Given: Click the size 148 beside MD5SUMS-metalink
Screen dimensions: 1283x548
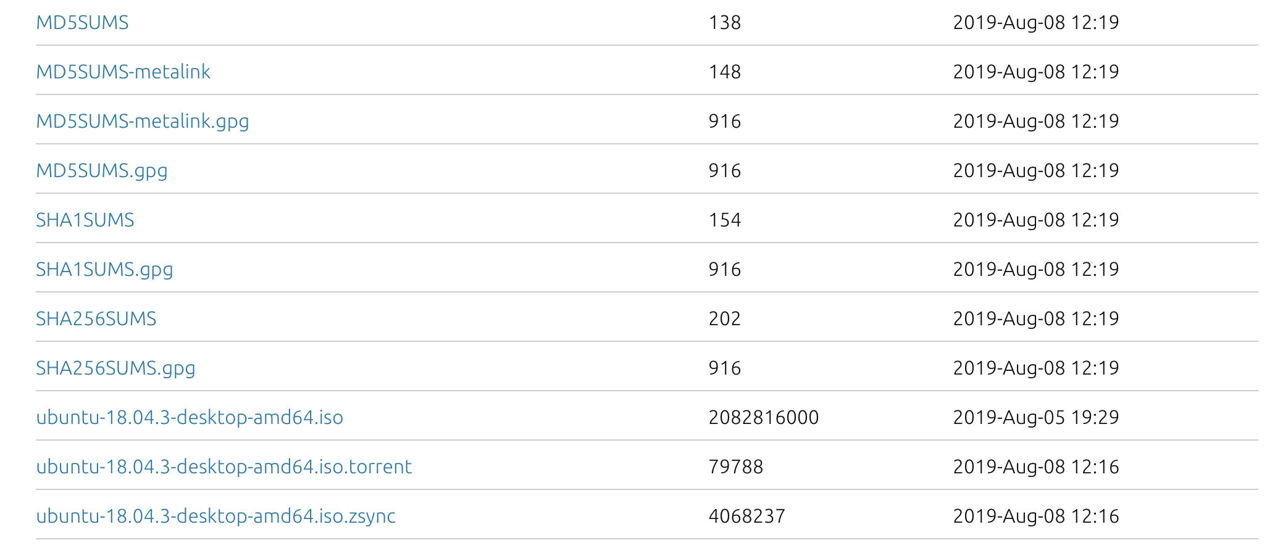Looking at the screenshot, I should click(724, 72).
